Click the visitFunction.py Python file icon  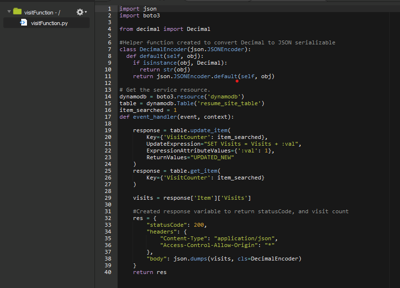coord(23,23)
